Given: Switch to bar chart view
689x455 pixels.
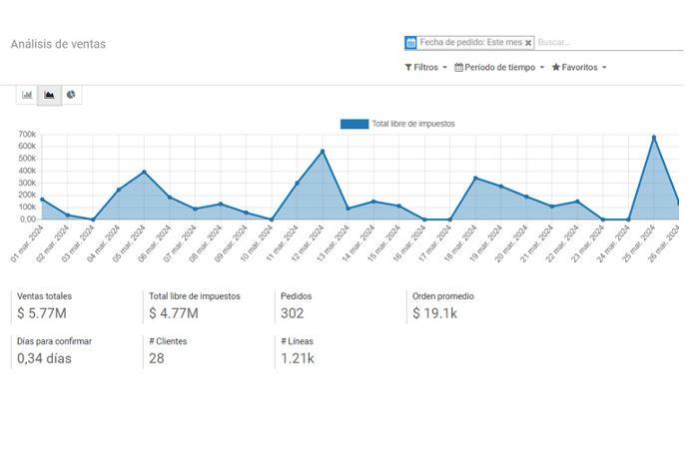Looking at the screenshot, I should point(28,95).
